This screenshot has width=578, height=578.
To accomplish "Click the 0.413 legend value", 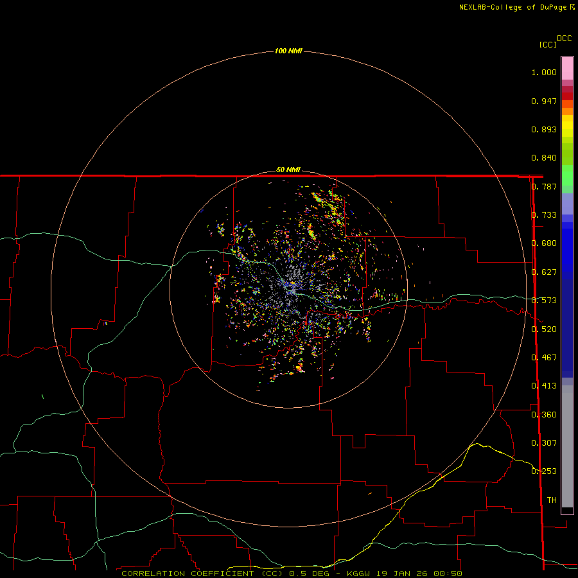I will pos(544,386).
